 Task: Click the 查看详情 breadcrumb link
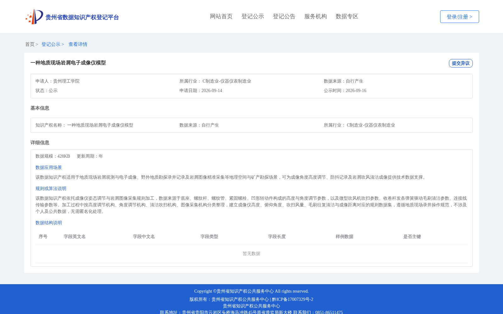click(x=78, y=44)
